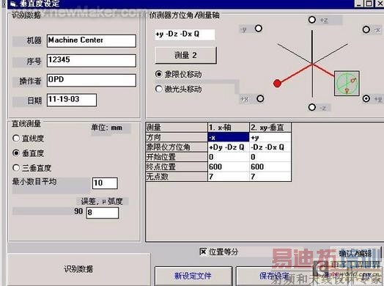Click the 无点数 7 cell under xy-垂直

pos(270,177)
